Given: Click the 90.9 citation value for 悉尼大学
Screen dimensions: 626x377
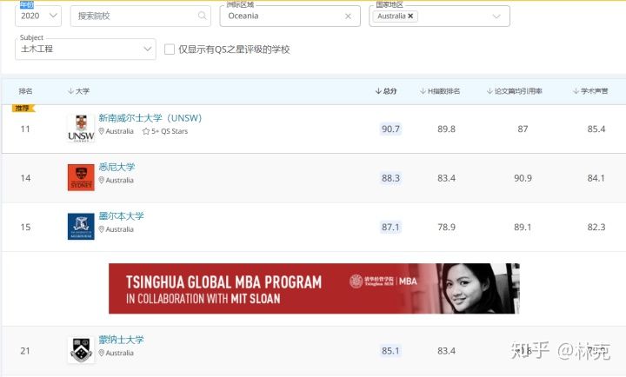Looking at the screenshot, I should [523, 178].
